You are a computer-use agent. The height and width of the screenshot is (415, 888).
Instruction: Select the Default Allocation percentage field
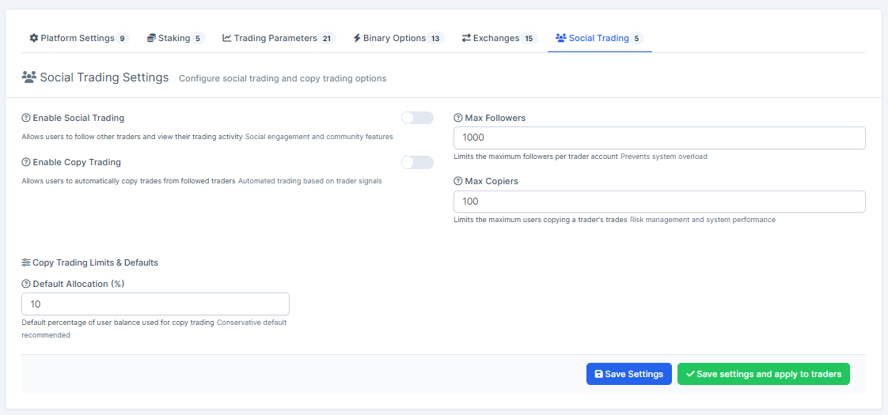pyautogui.click(x=155, y=304)
